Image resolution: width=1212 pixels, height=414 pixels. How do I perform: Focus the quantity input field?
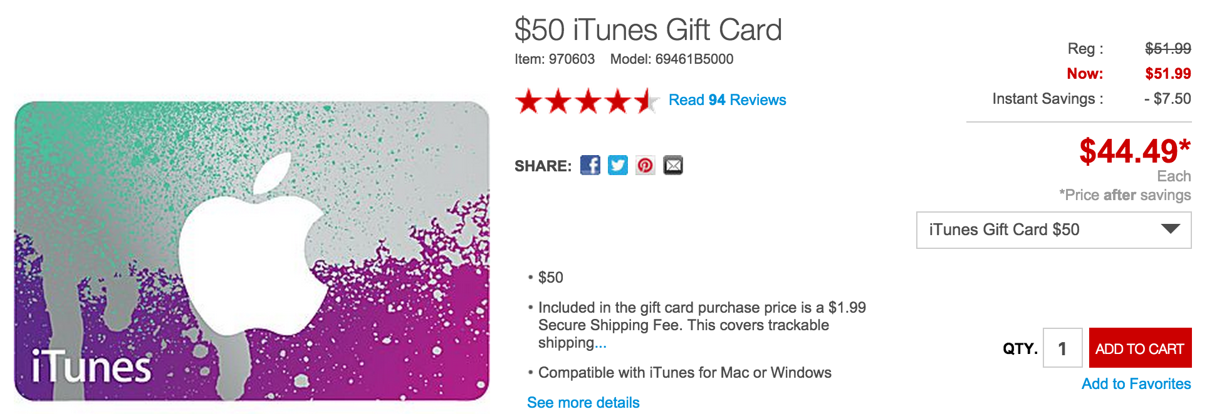[x=1062, y=348]
